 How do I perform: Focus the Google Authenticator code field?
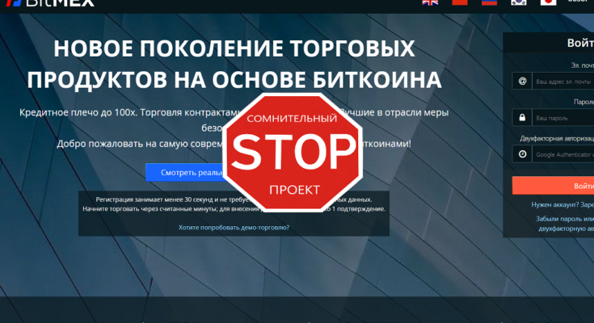click(563, 154)
